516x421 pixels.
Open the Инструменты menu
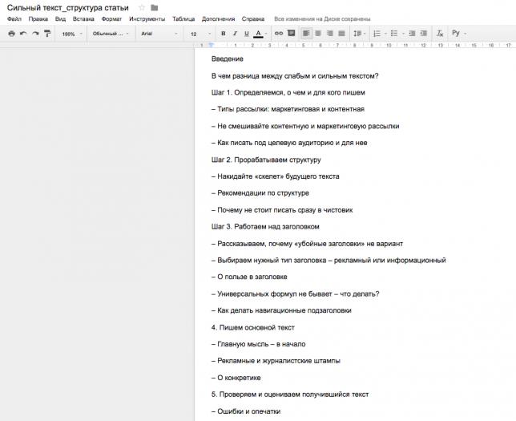(x=147, y=19)
